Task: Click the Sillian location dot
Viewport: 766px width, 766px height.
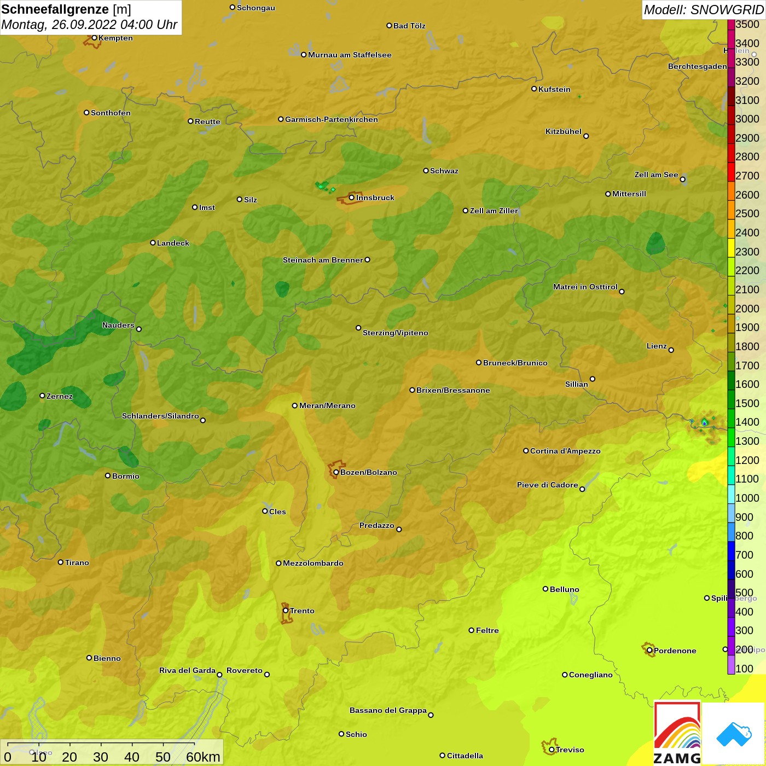Action: click(593, 379)
